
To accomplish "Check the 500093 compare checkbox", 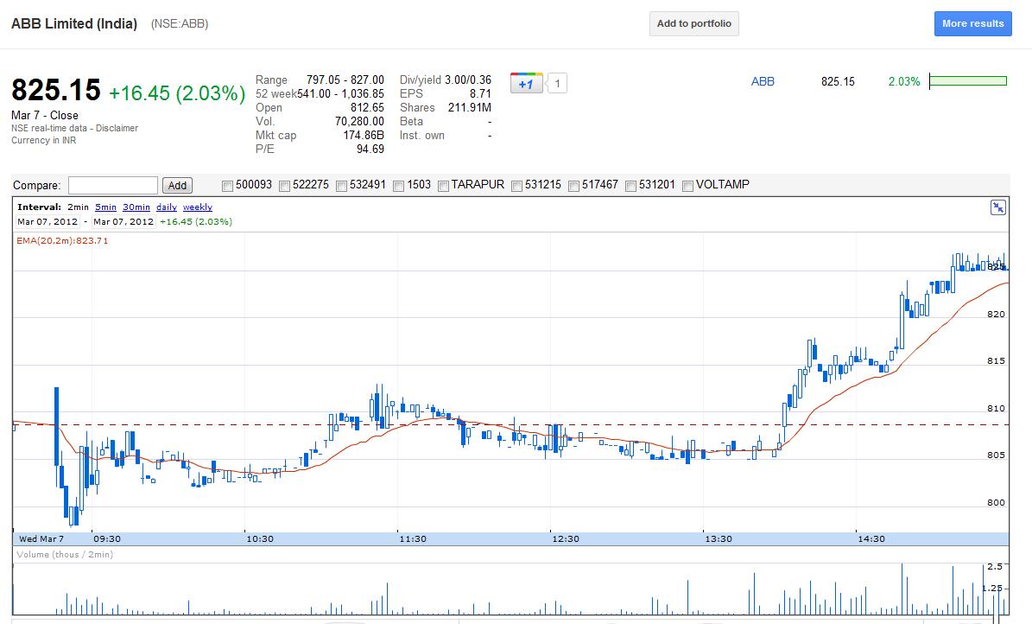I will click(x=227, y=186).
